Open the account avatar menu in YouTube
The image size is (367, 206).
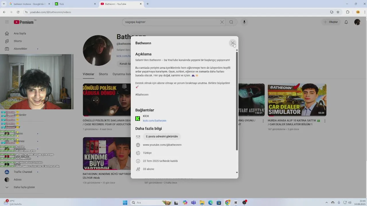click(x=357, y=22)
